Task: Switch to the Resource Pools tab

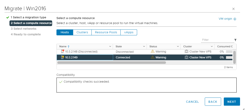Action: (106, 32)
